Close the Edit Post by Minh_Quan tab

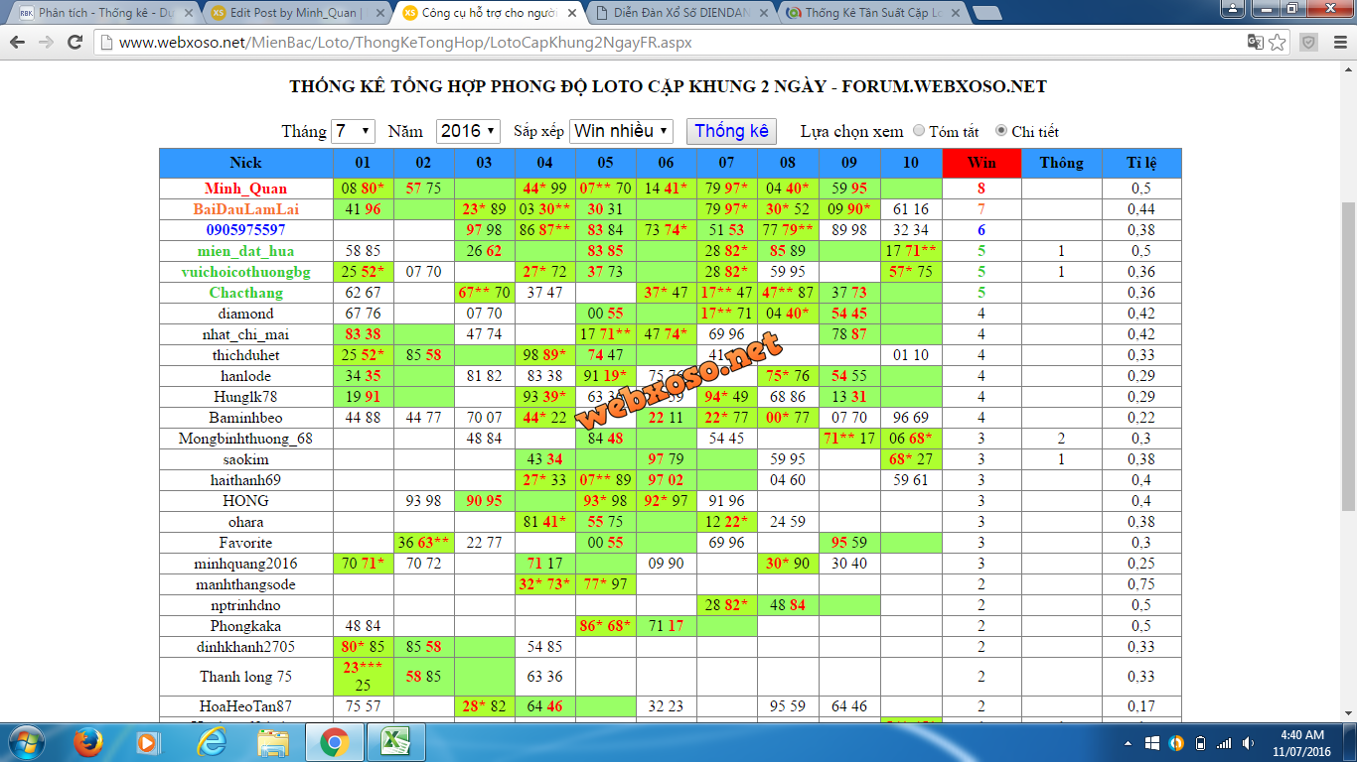coord(380,13)
